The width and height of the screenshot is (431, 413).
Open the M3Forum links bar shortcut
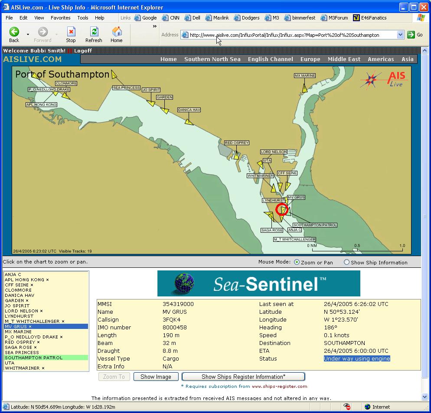point(334,18)
